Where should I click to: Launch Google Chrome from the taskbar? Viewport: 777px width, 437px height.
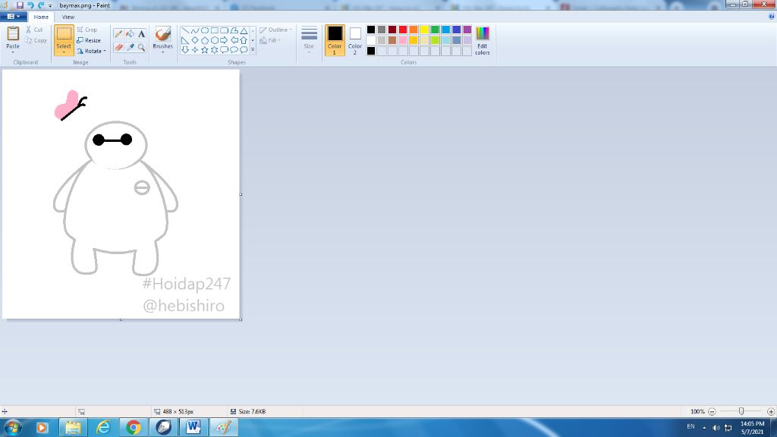134,428
